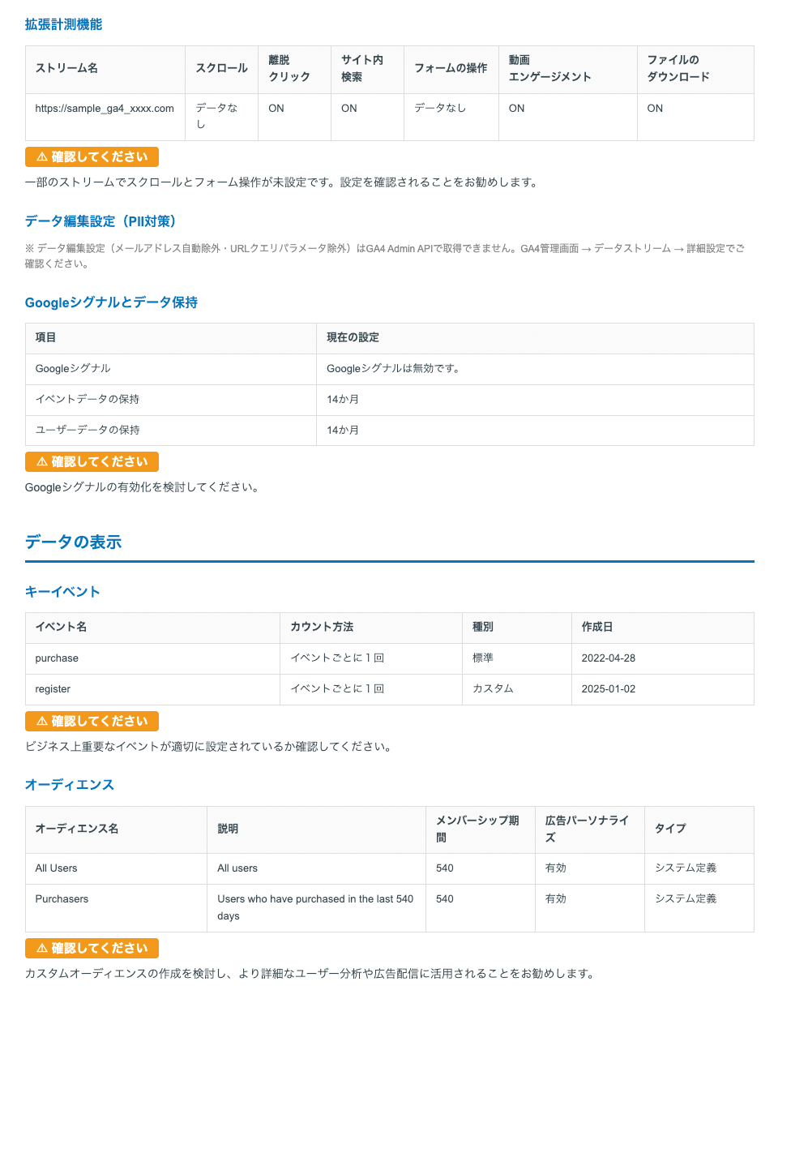Switch to the データの表示 section header
The width and height of the screenshot is (791, 1166).
[73, 542]
